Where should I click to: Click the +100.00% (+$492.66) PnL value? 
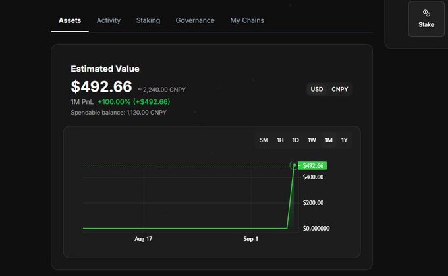tap(134, 101)
